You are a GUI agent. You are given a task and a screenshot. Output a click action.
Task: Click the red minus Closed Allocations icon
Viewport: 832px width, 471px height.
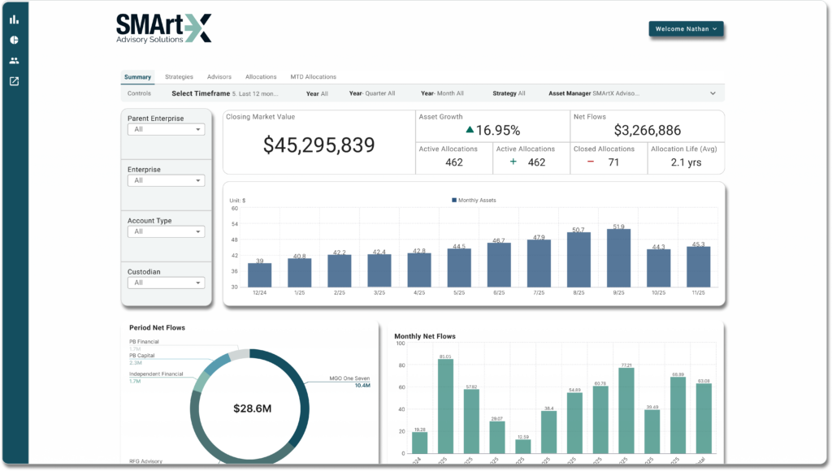(x=590, y=162)
